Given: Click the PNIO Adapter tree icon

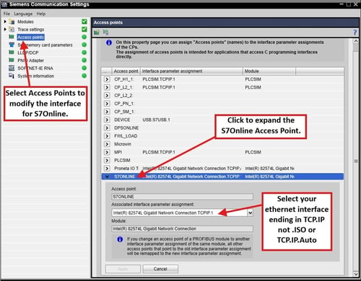Looking at the screenshot, I should click(12, 60).
